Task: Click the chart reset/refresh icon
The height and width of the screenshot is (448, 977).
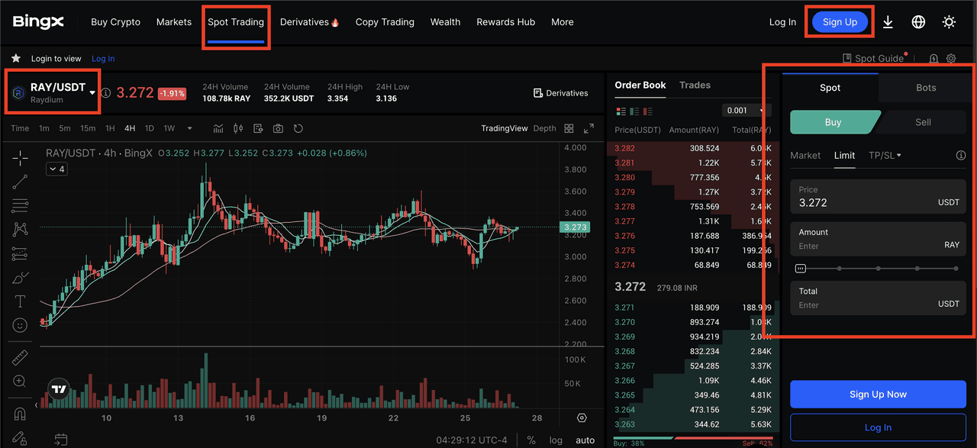Action: 298,128
